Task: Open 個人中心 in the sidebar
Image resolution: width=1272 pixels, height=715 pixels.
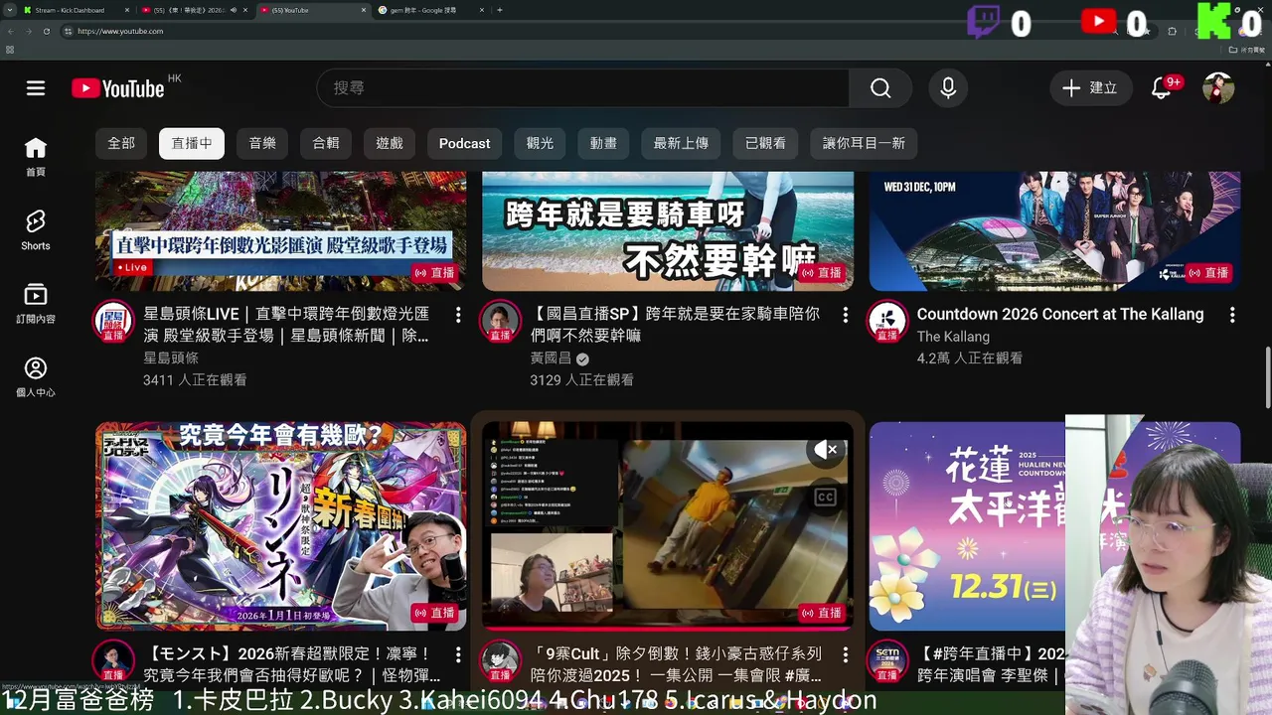Action: click(x=36, y=377)
